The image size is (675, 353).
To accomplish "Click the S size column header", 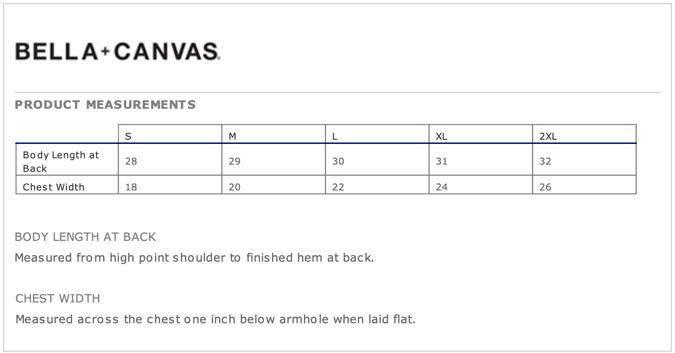I will coord(128,136).
